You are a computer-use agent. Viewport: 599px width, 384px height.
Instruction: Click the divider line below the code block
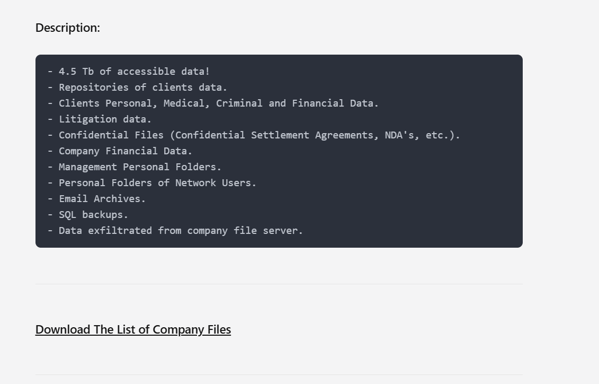tap(279, 284)
